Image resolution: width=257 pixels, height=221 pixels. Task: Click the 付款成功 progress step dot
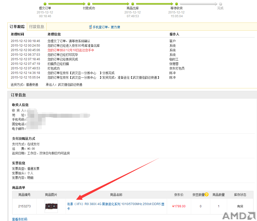pyautogui.click(x=89, y=4)
